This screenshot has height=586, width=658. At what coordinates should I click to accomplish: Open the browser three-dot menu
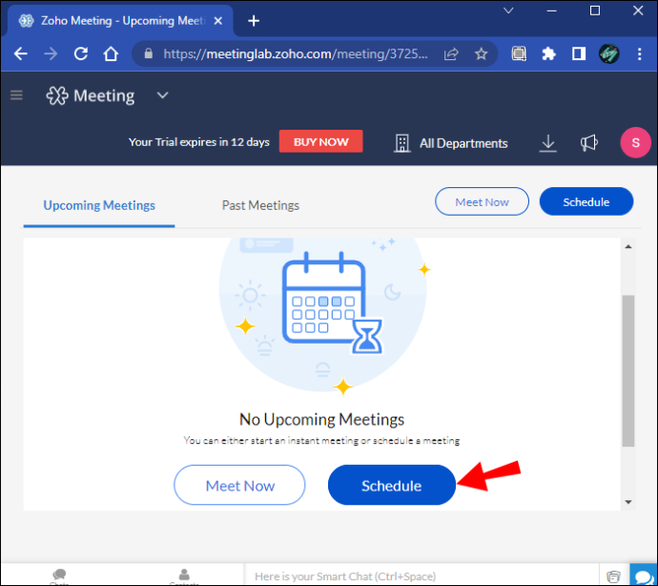(639, 53)
